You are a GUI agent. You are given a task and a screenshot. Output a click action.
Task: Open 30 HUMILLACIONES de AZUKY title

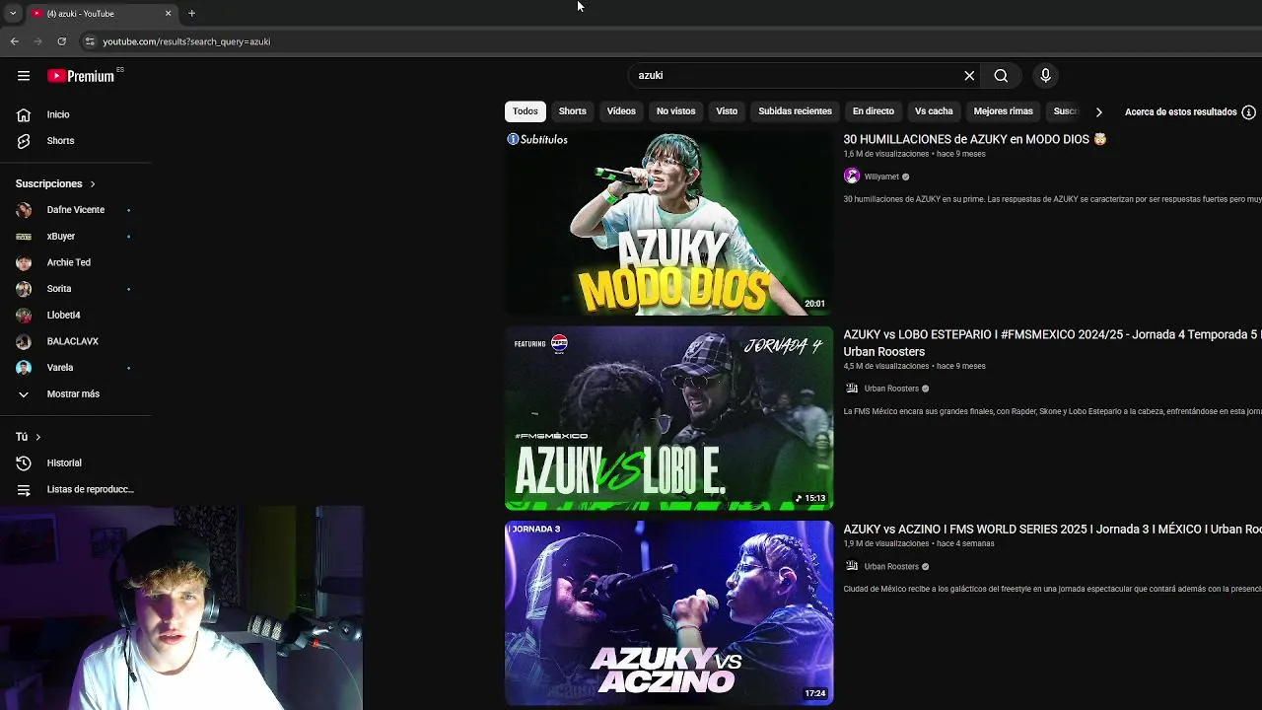pyautogui.click(x=975, y=139)
